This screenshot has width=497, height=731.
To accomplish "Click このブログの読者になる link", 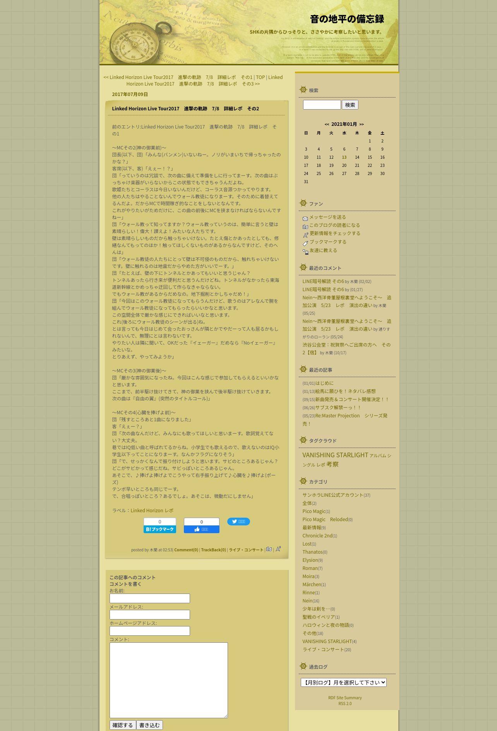I will (334, 225).
